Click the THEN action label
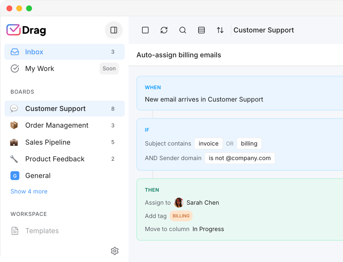 (152, 190)
